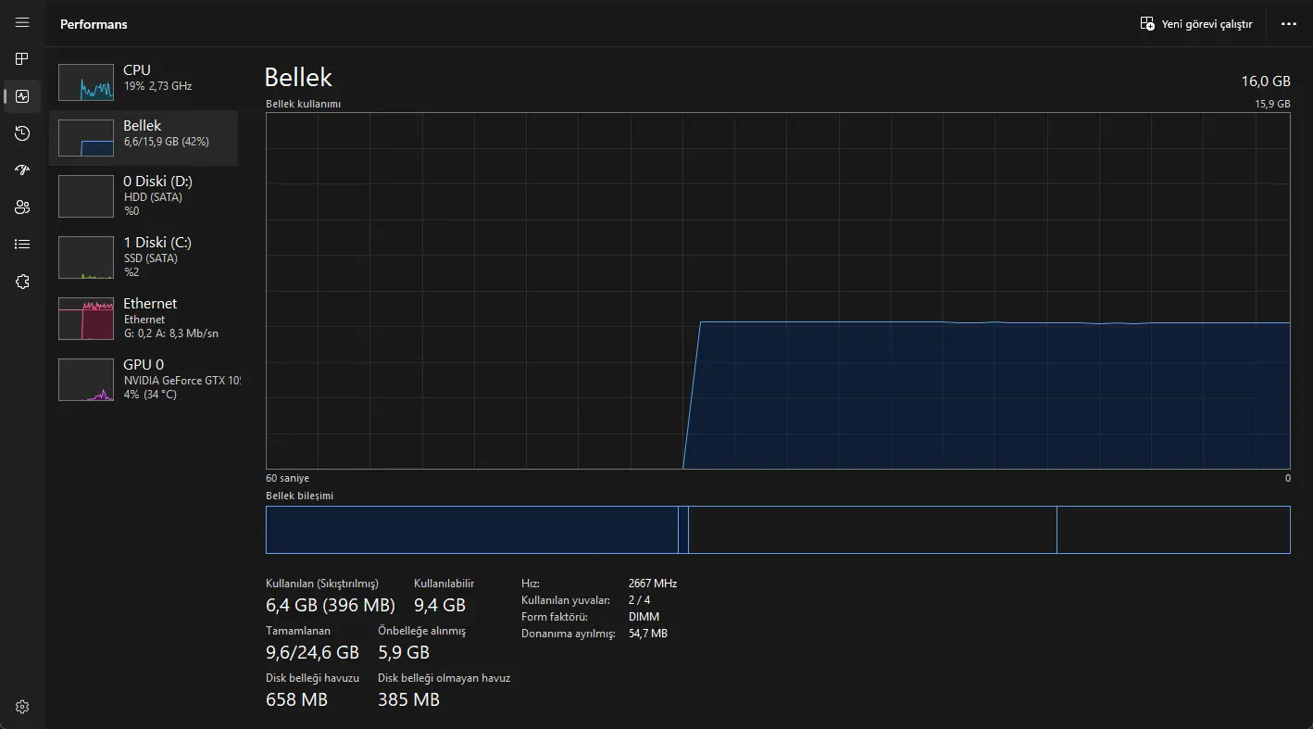The image size is (1313, 729).
Task: Go to the Processes page icon
Action: click(22, 59)
